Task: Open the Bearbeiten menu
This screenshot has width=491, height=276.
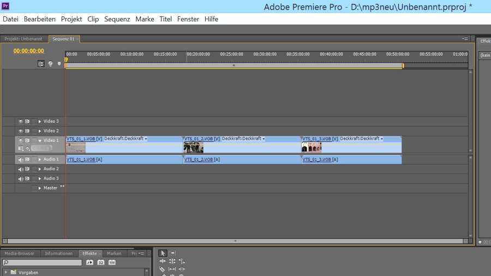Action: click(40, 19)
